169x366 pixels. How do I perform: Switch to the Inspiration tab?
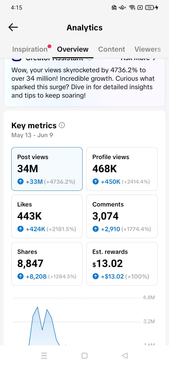(x=30, y=49)
